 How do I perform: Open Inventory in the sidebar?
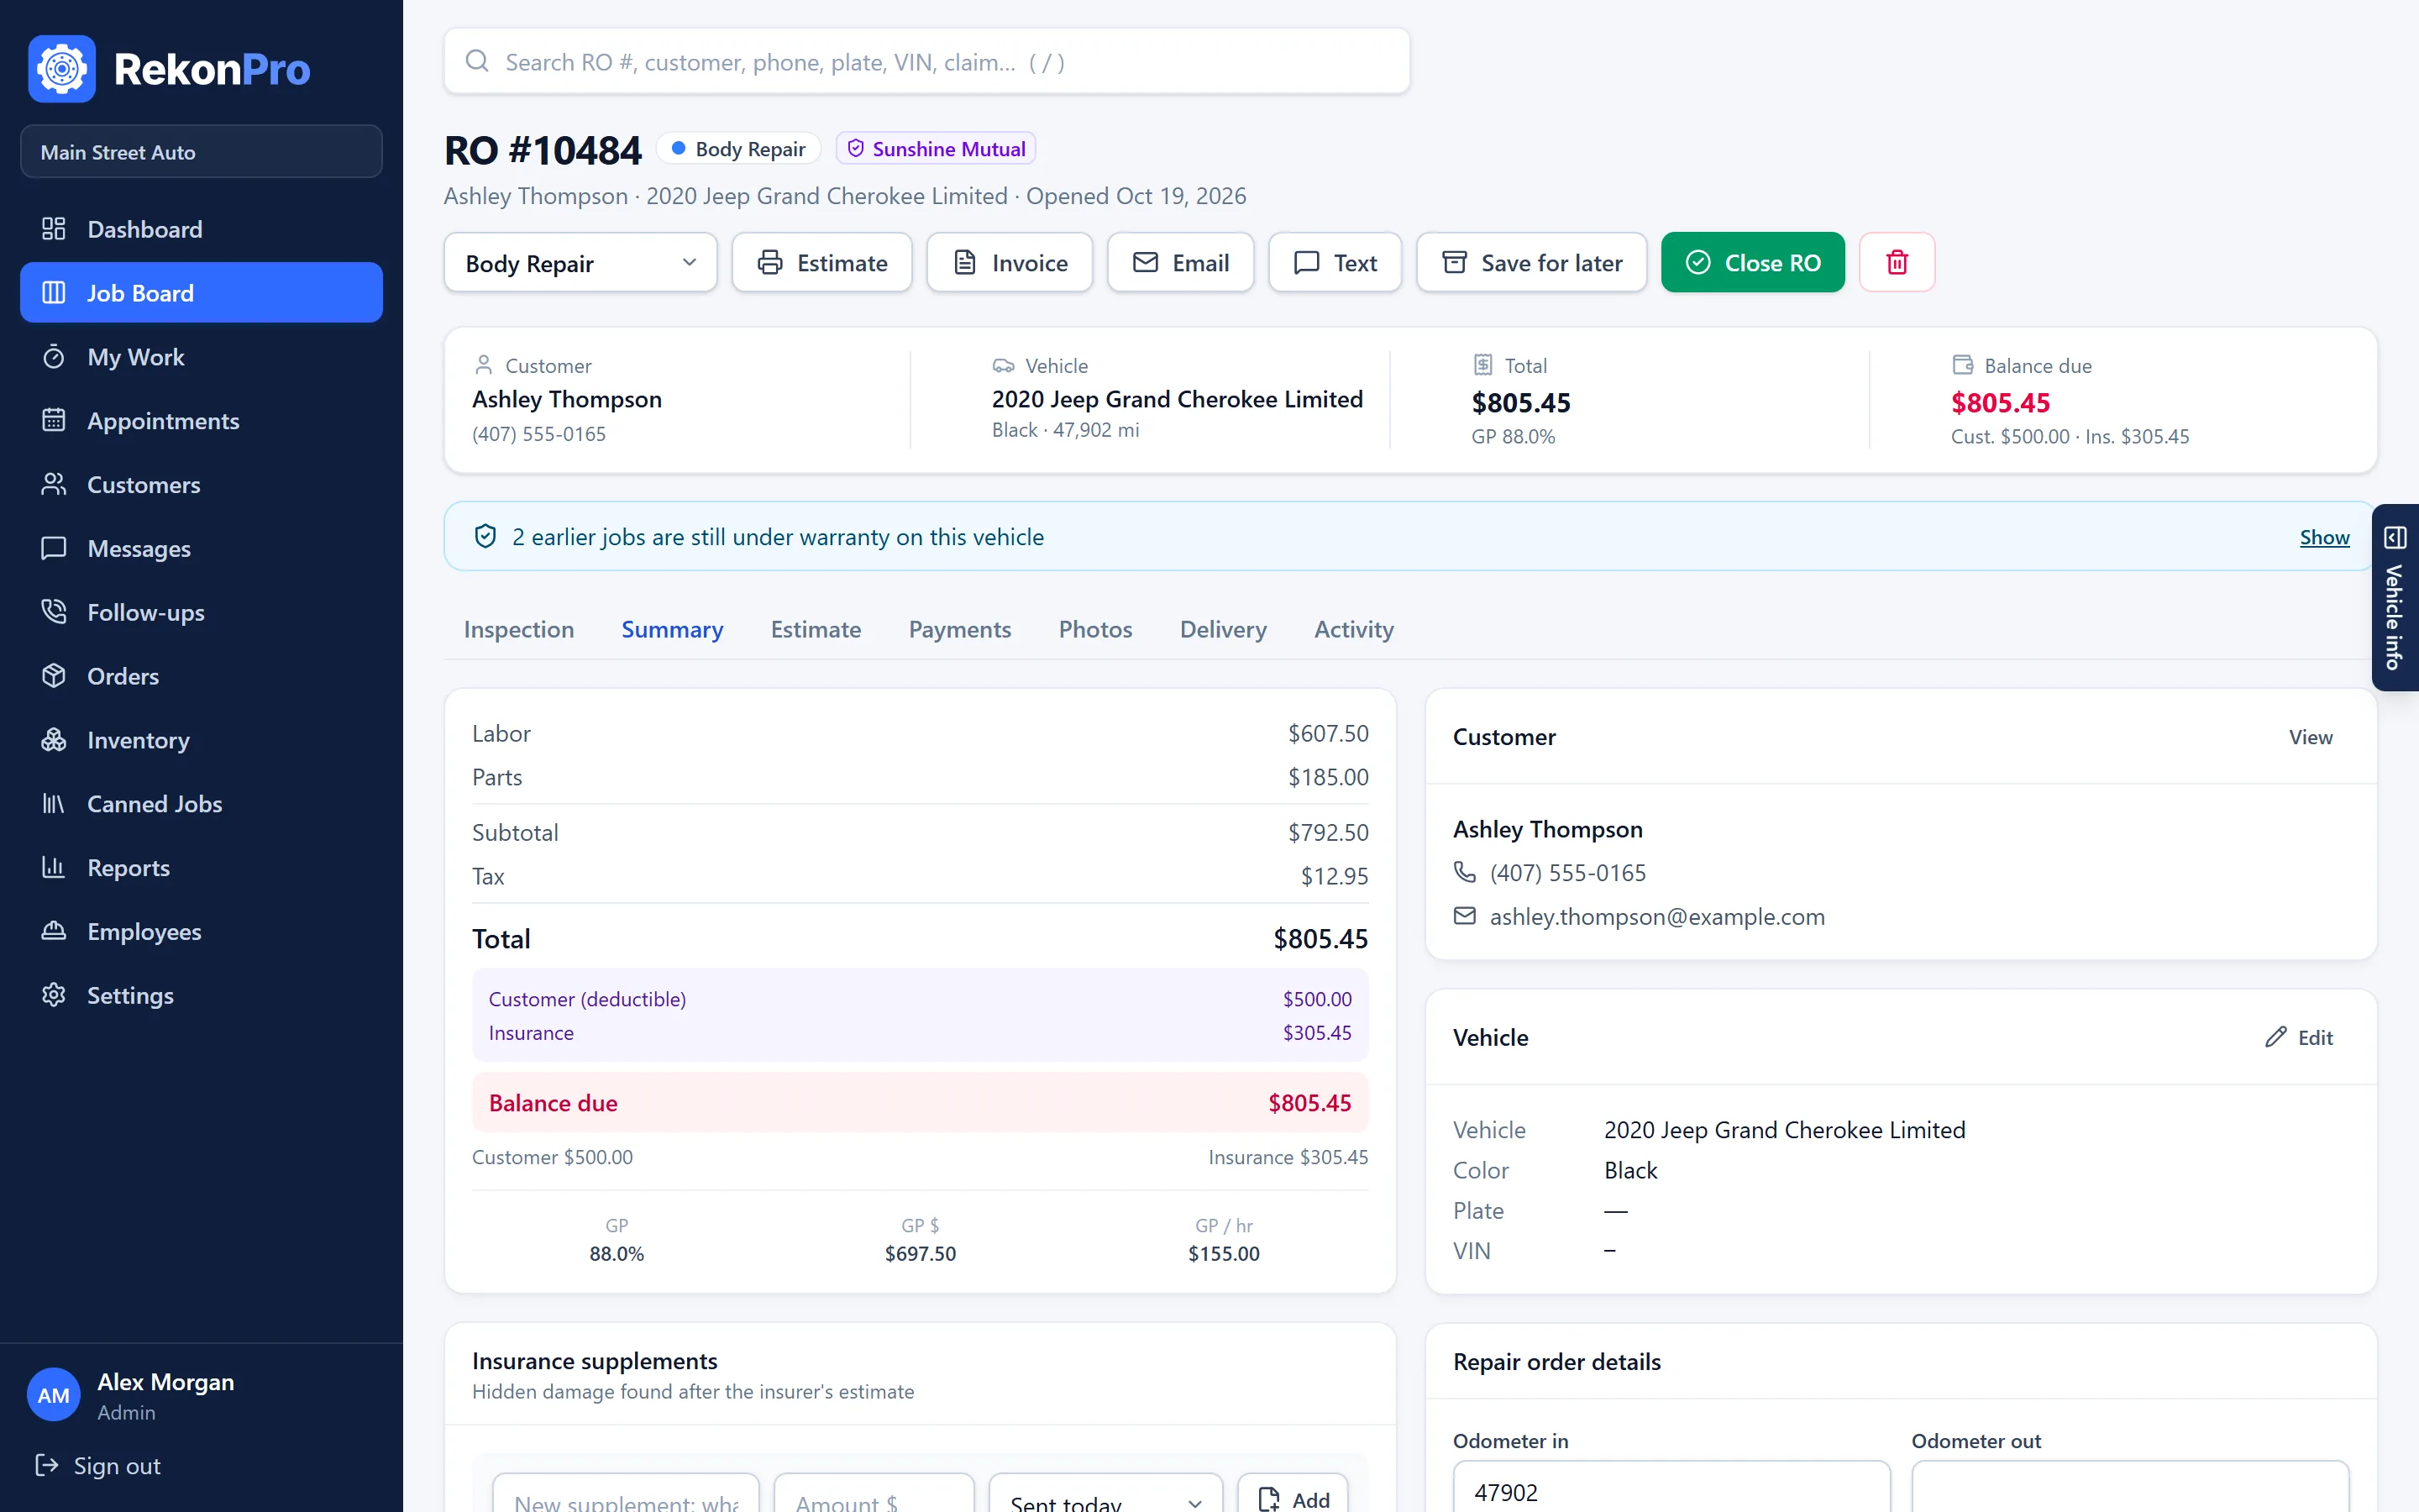201,740
